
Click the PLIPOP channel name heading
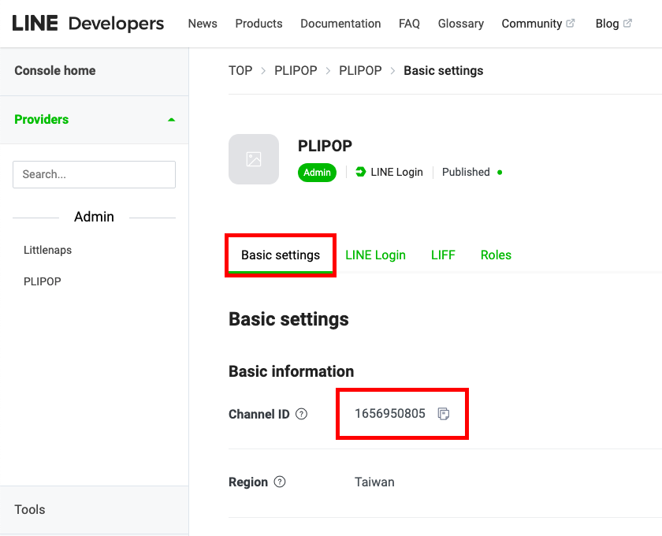(325, 146)
